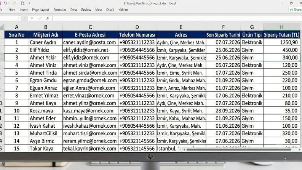Select the amount cell '320,00'

coord(281,133)
